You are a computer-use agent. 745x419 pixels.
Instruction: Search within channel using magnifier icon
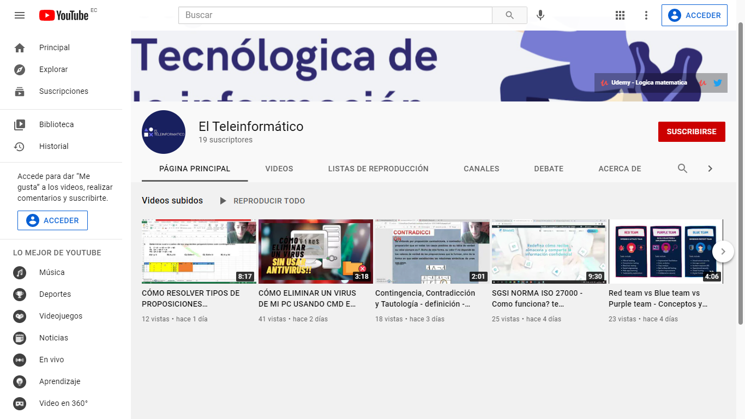click(682, 169)
